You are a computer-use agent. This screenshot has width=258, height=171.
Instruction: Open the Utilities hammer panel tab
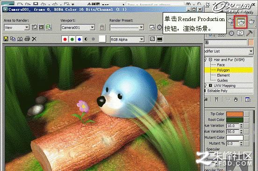coord(249,34)
